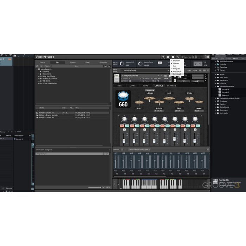
Task: Click the Ride cymbal image
Action: [169, 99]
